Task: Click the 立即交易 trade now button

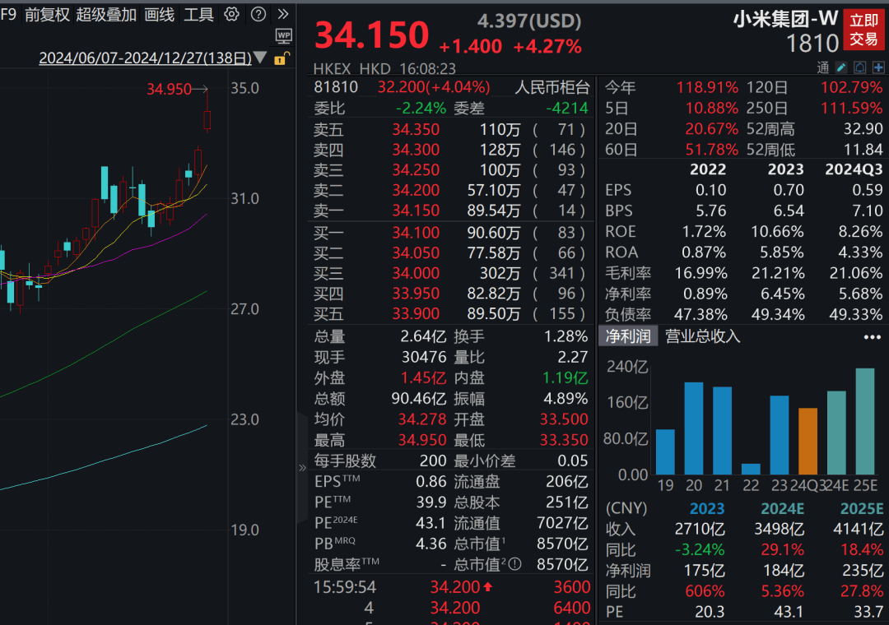Action: tap(863, 30)
